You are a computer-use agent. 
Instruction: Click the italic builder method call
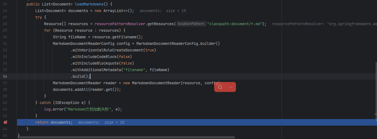(x=208, y=44)
